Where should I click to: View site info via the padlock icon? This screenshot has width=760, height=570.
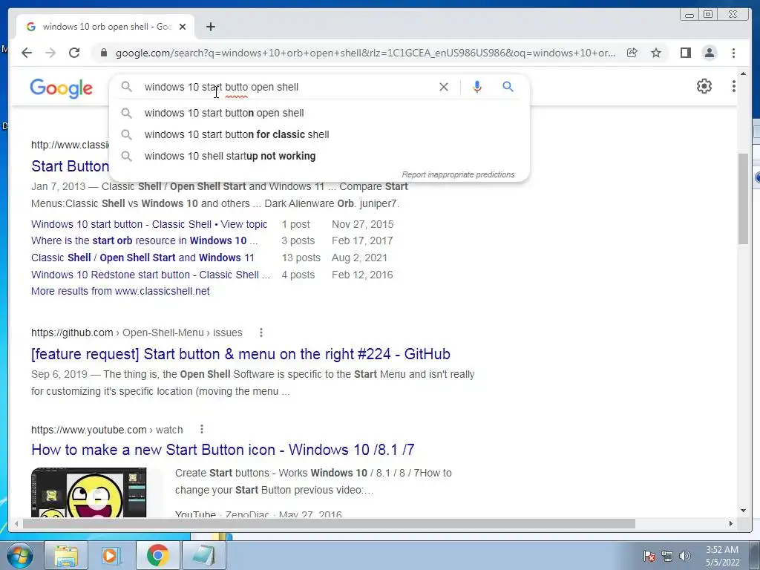tap(103, 53)
